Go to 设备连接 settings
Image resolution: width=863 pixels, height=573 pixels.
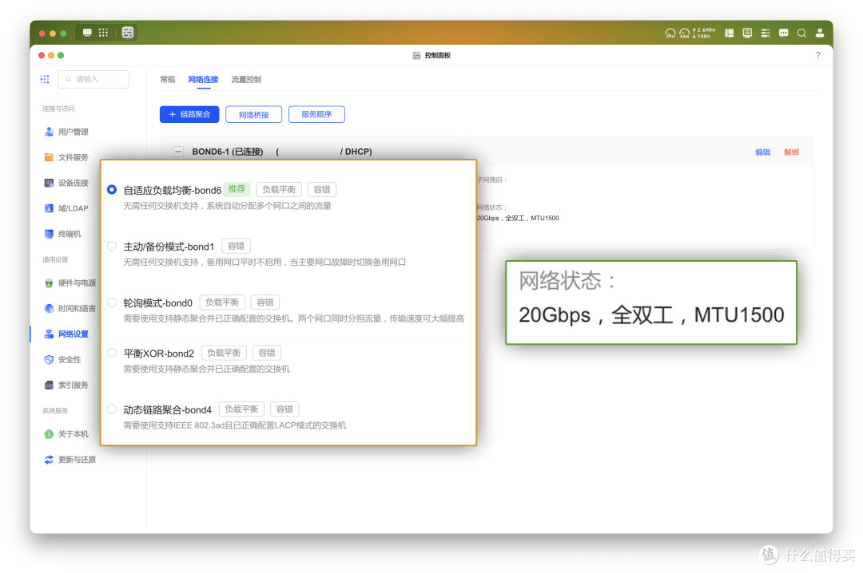coord(66,183)
